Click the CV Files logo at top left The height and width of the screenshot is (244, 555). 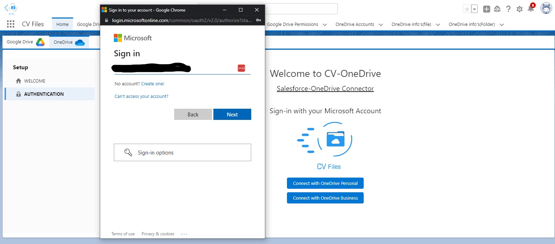click(11, 9)
